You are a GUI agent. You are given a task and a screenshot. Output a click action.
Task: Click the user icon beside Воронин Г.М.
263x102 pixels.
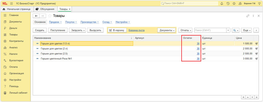(x=240, y=4)
